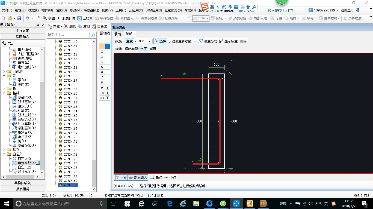Image resolution: width=373 pixels, height=209 pixels.
Task: Switch to the 配筋 tab
Action: tap(129, 34)
